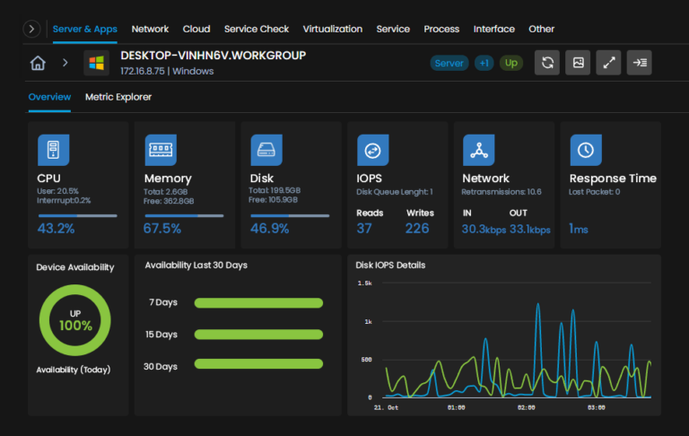
Task: Click the exit panel arrow icon
Action: [639, 63]
